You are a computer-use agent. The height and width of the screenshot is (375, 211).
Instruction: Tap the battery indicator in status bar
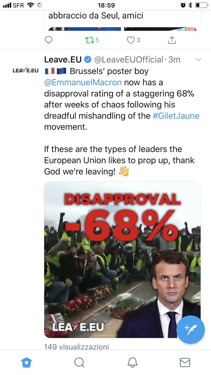tap(201, 5)
